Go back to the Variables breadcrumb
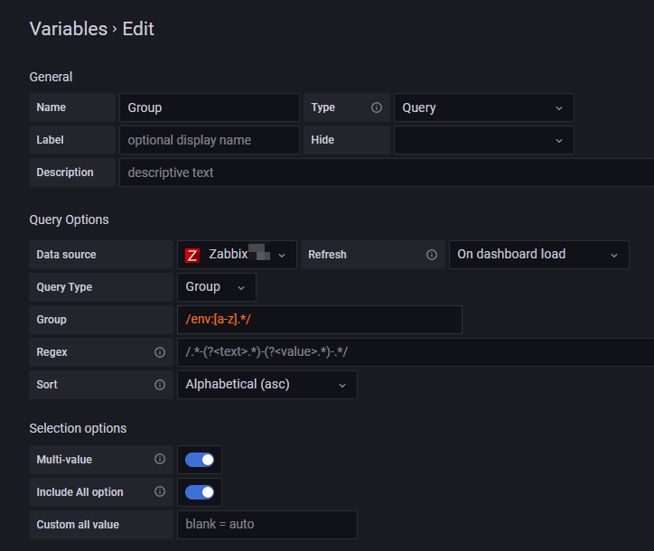Viewport: 654px width, 551px height. (68, 29)
